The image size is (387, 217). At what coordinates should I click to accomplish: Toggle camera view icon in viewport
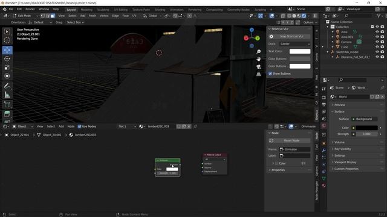[x=258, y=67]
